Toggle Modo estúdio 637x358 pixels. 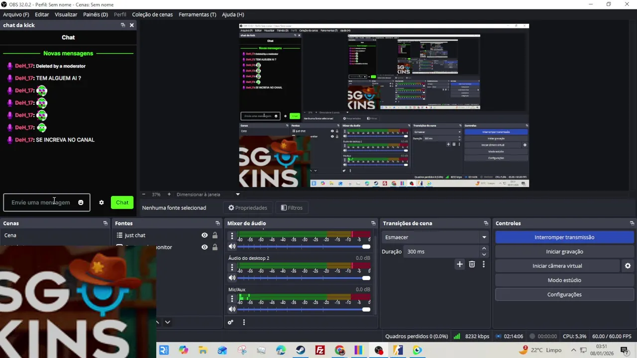coord(564,280)
